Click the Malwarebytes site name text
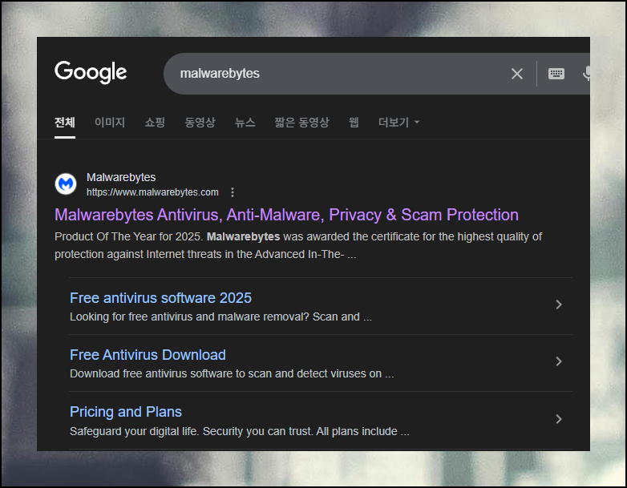 point(121,177)
